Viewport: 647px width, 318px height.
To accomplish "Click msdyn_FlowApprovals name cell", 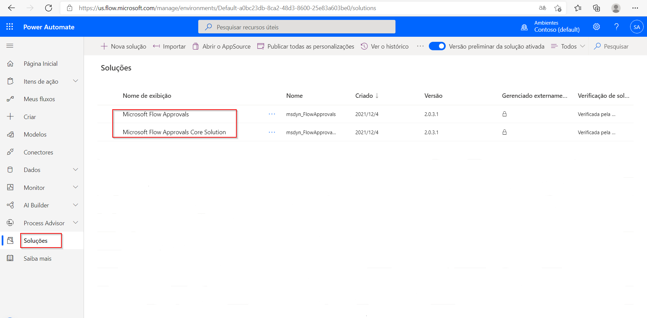I will point(311,114).
